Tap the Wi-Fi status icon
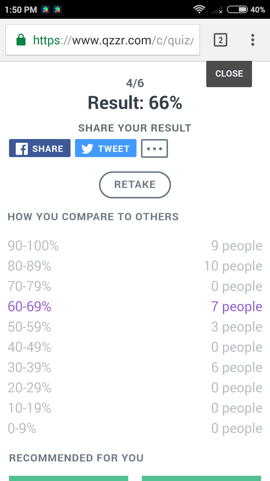The image size is (270, 481). tap(199, 9)
